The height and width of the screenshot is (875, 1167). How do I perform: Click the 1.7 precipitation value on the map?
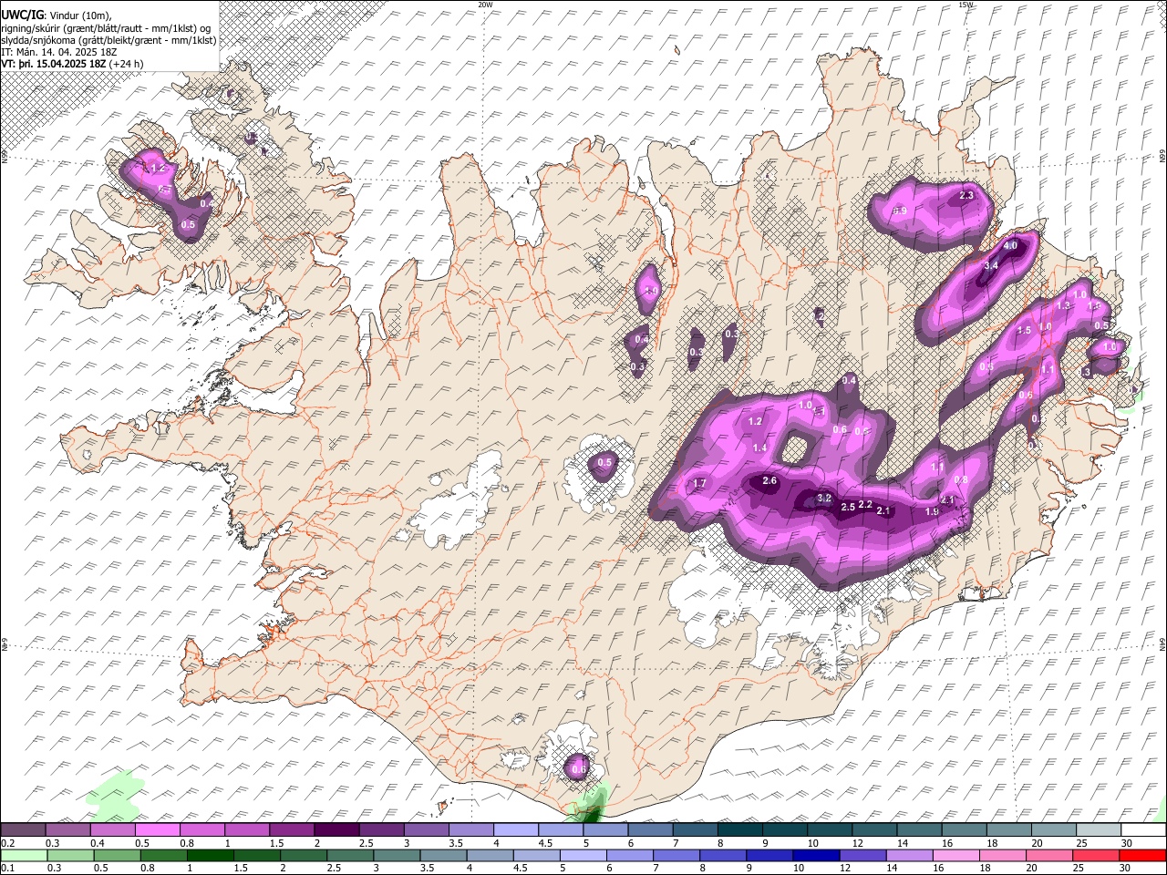pos(700,483)
